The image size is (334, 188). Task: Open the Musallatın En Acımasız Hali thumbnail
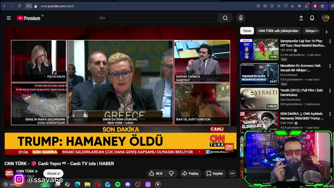click(x=259, y=74)
